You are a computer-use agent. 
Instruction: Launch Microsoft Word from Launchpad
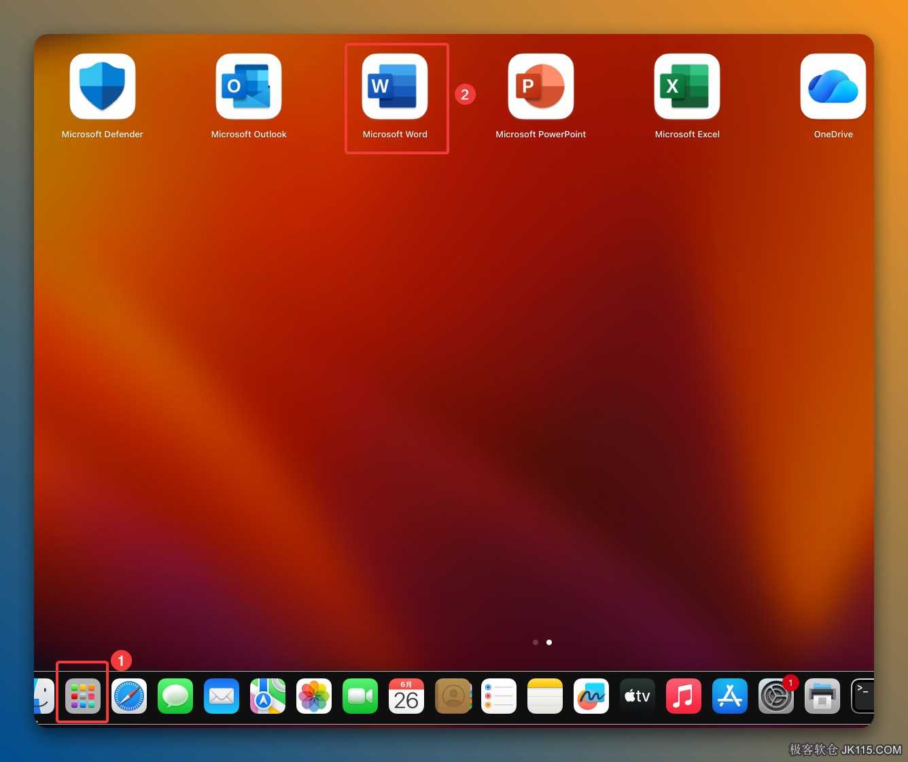point(395,86)
